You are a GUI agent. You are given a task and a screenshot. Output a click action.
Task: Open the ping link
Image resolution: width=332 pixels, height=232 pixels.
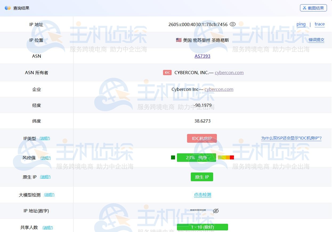(x=301, y=24)
